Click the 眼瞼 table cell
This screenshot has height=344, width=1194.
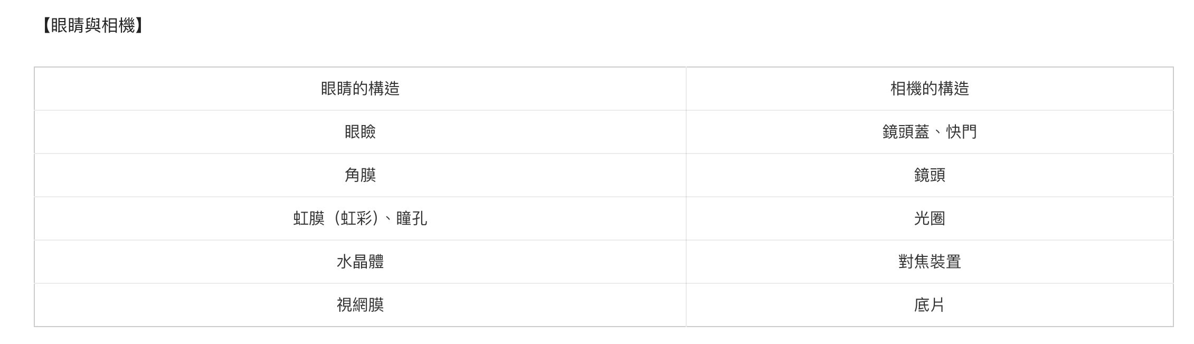360,132
